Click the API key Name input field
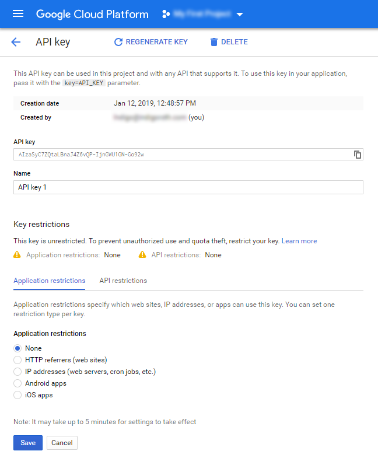The height and width of the screenshot is (458, 378). tap(188, 187)
